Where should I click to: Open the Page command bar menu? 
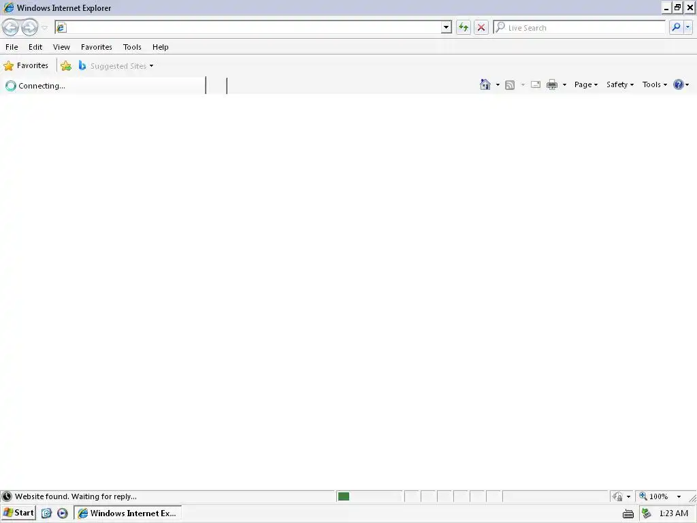coord(586,84)
